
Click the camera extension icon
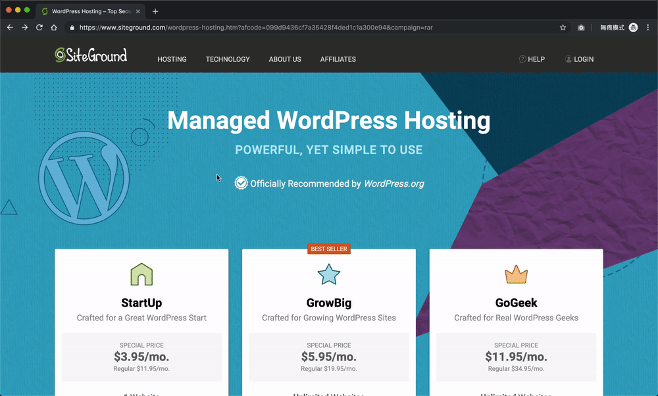pos(581,27)
